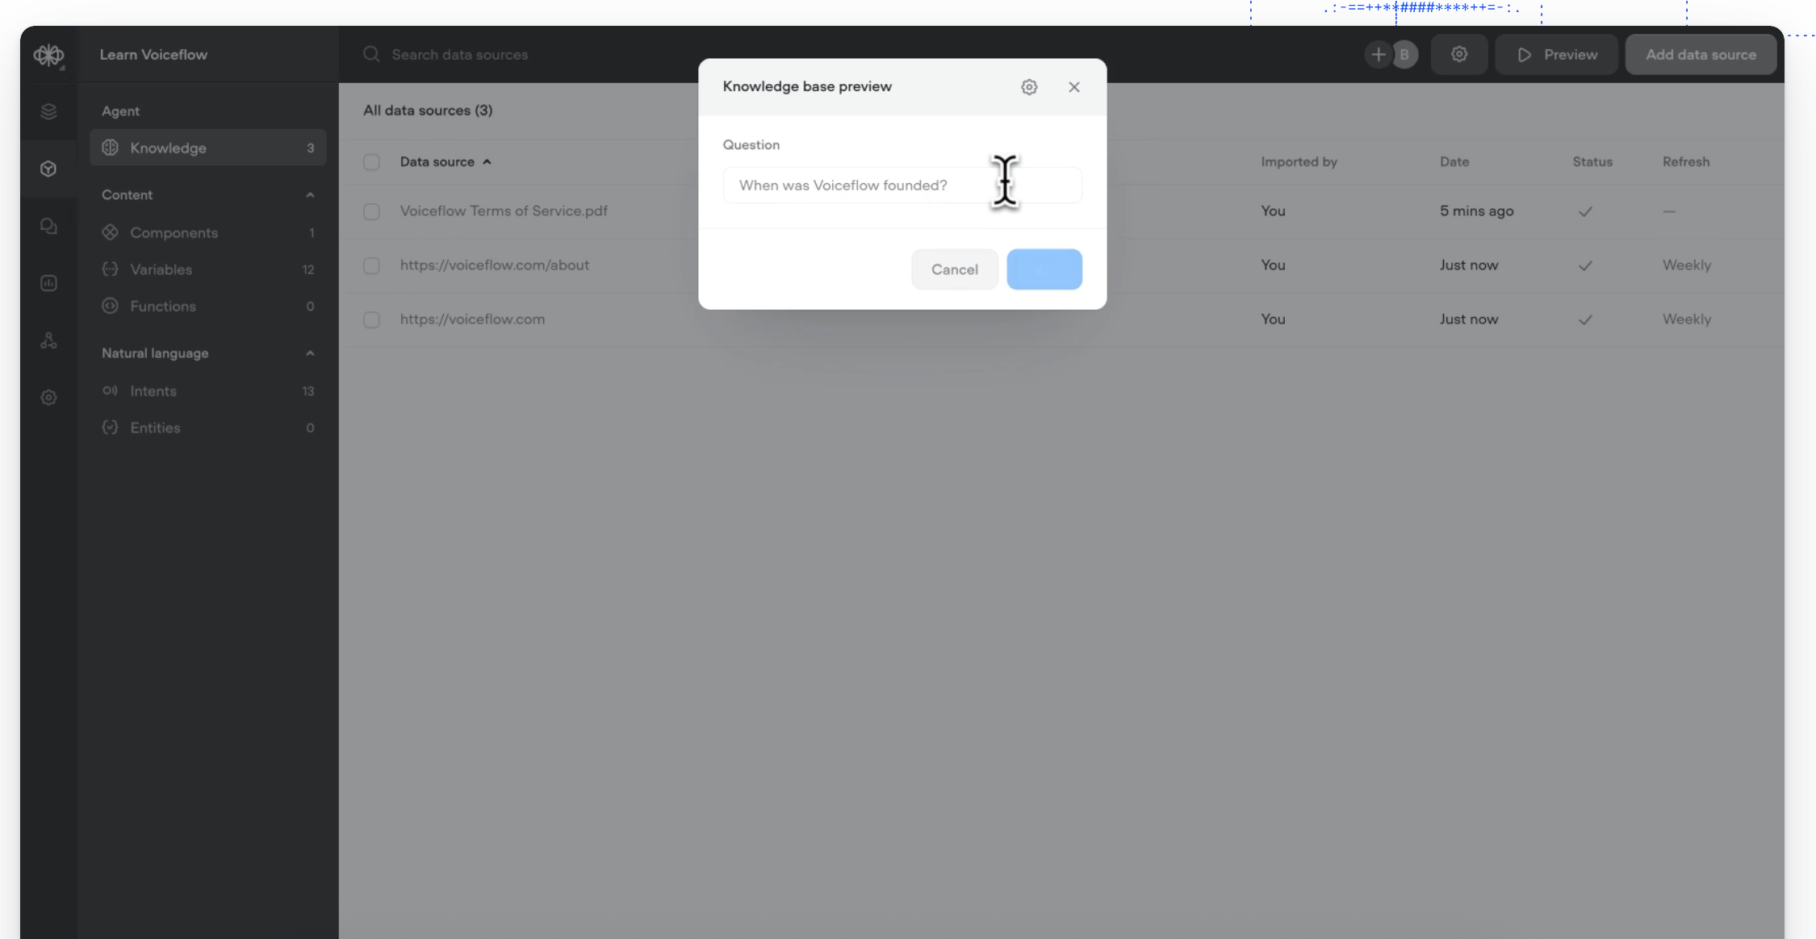This screenshot has width=1816, height=939.
Task: Click the Cancel button in dialog
Action: pos(955,269)
